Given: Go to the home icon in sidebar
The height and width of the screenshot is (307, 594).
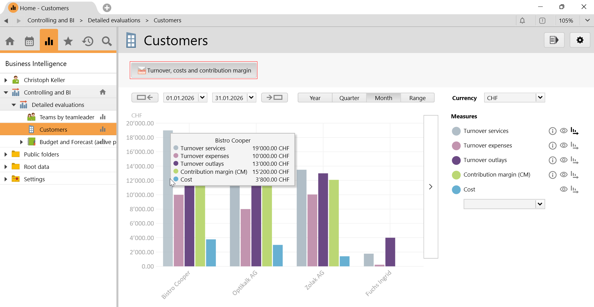Looking at the screenshot, I should tap(10, 41).
